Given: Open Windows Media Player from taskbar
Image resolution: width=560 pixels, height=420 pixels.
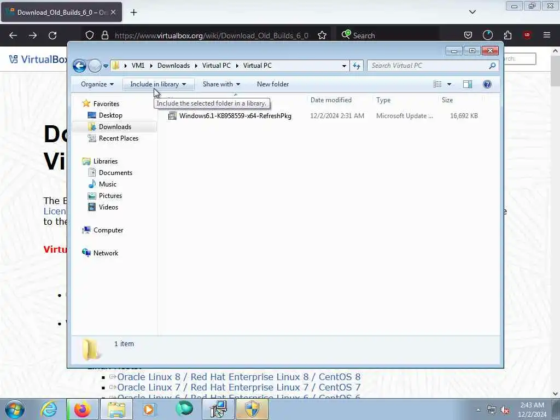Looking at the screenshot, I should [x=149, y=409].
